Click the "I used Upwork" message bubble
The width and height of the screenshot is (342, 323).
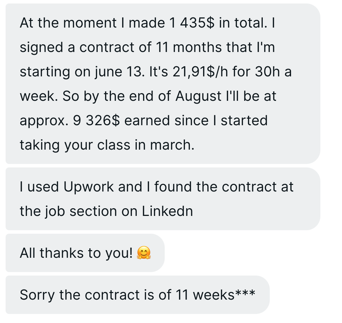[x=163, y=199]
